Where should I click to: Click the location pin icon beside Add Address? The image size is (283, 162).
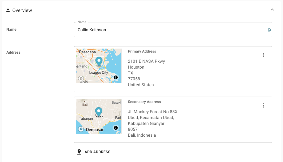[x=79, y=152]
